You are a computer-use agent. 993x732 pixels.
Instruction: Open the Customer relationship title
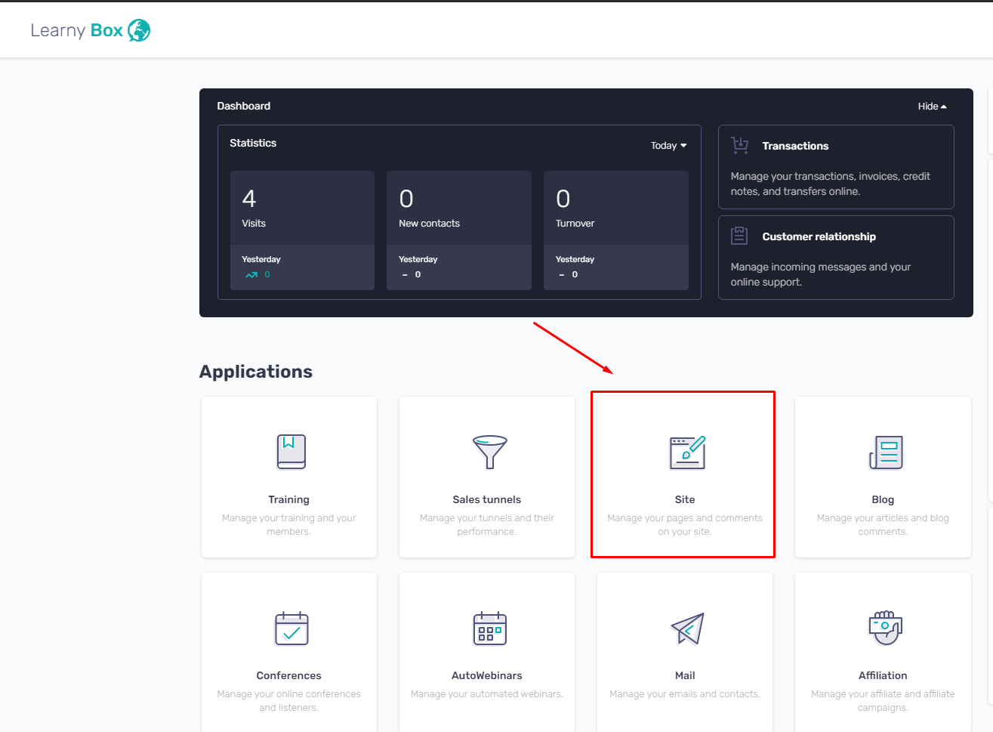819,236
